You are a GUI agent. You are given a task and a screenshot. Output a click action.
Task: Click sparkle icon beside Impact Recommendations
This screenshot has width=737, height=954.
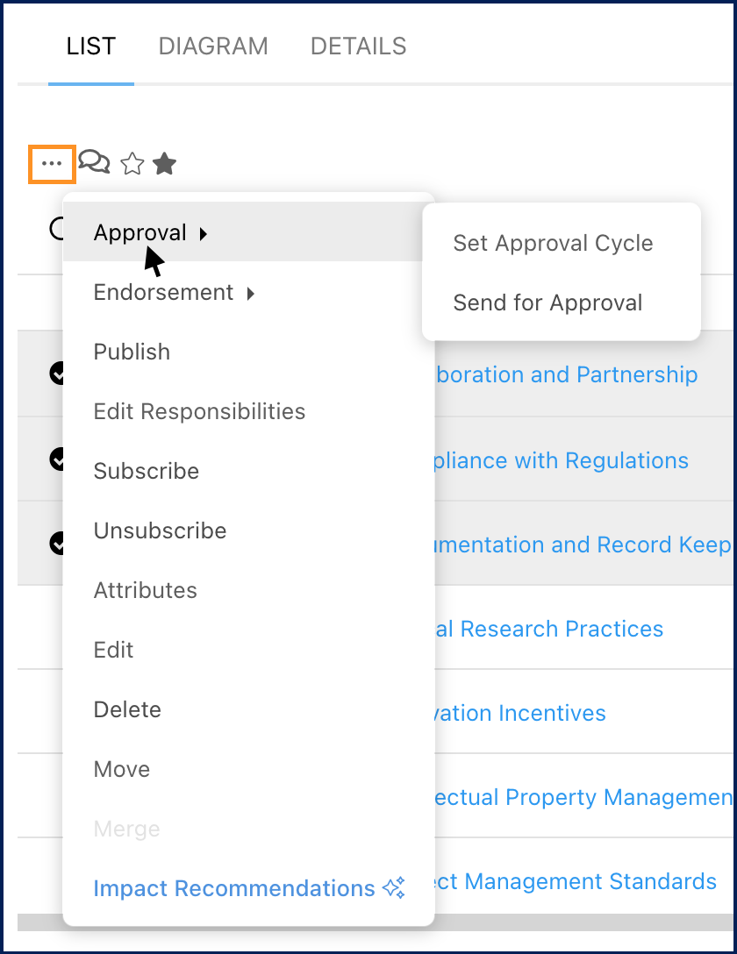[395, 888]
